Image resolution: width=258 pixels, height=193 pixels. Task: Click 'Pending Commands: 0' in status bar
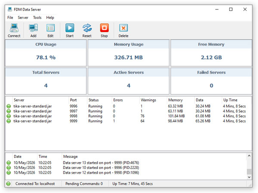click(84, 184)
